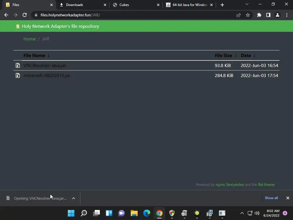Click the Home breadcrumb link
Image resolution: width=293 pixels, height=220 pixels.
coord(29,39)
